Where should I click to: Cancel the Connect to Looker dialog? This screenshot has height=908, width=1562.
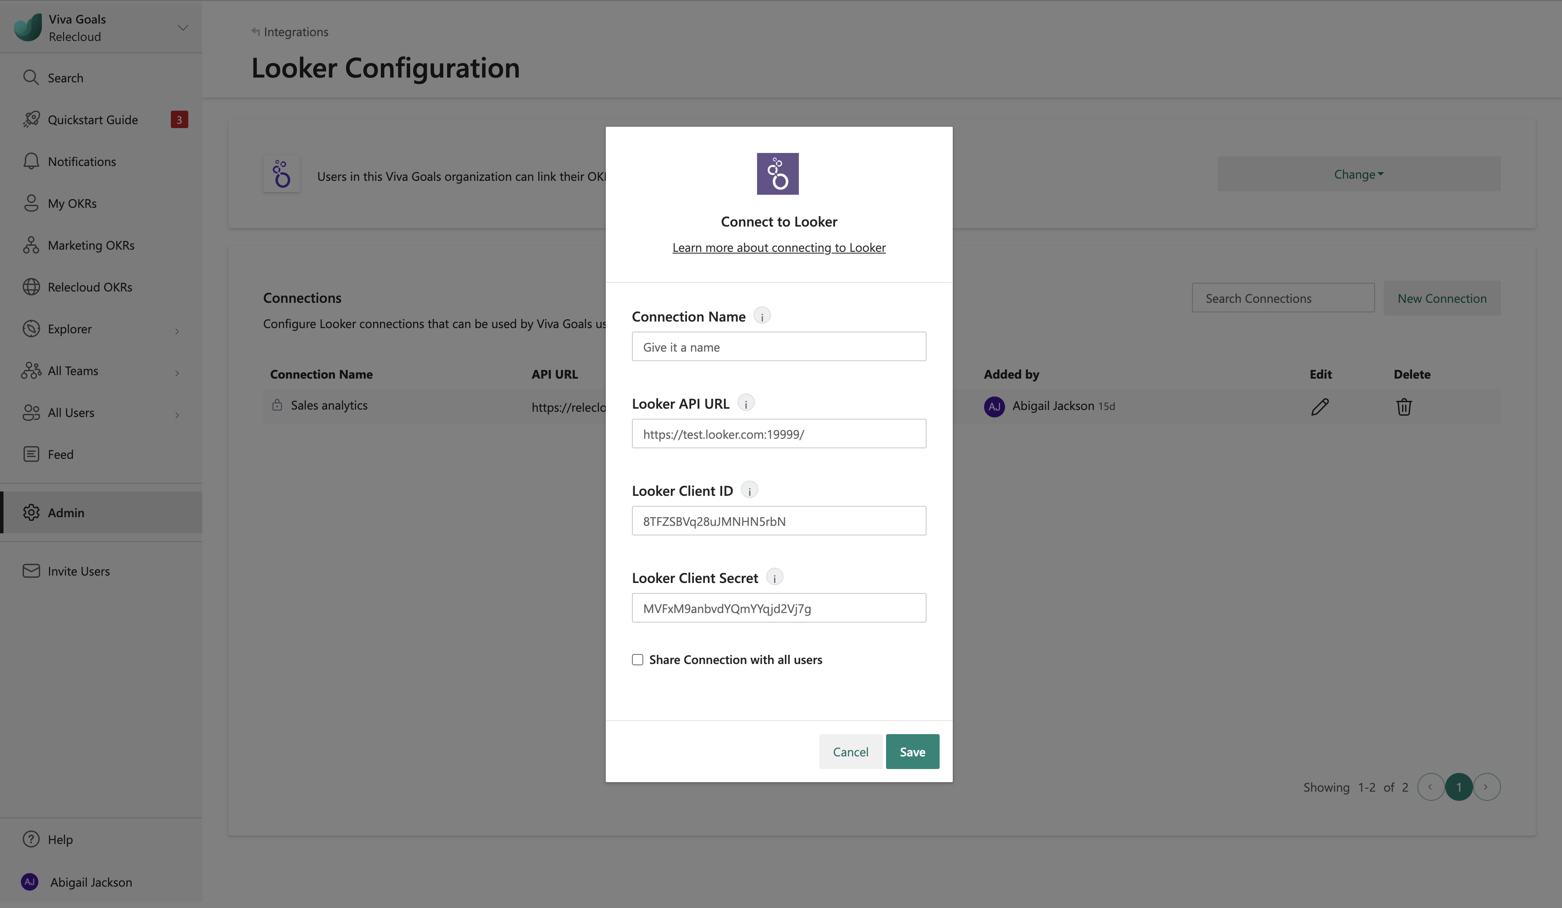tap(850, 752)
